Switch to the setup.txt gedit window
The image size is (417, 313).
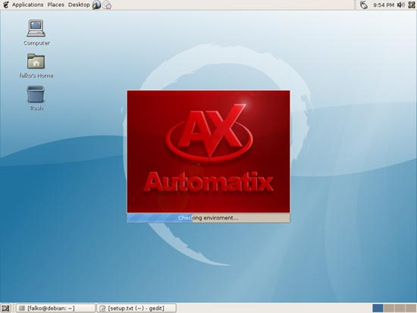(136, 308)
